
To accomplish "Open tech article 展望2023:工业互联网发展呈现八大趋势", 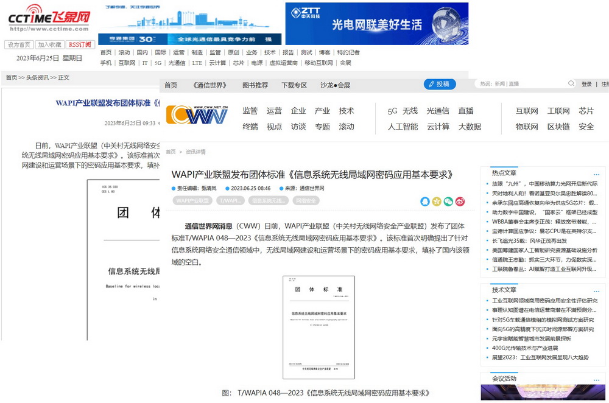I will pyautogui.click(x=540, y=357).
